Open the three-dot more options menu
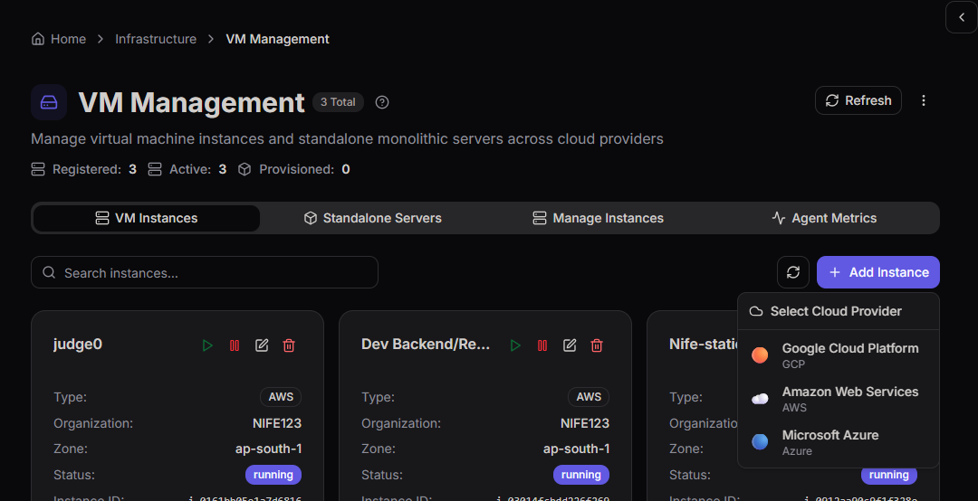The height and width of the screenshot is (501, 978). [924, 100]
